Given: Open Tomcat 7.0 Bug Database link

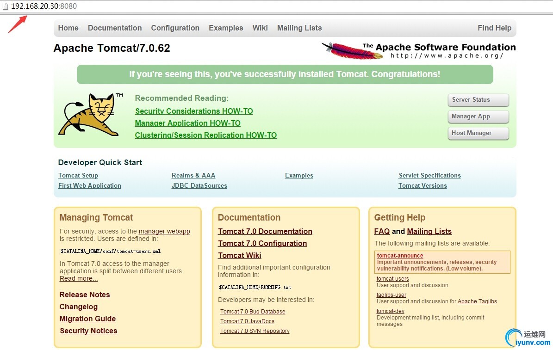Looking at the screenshot, I should pyautogui.click(x=253, y=312).
